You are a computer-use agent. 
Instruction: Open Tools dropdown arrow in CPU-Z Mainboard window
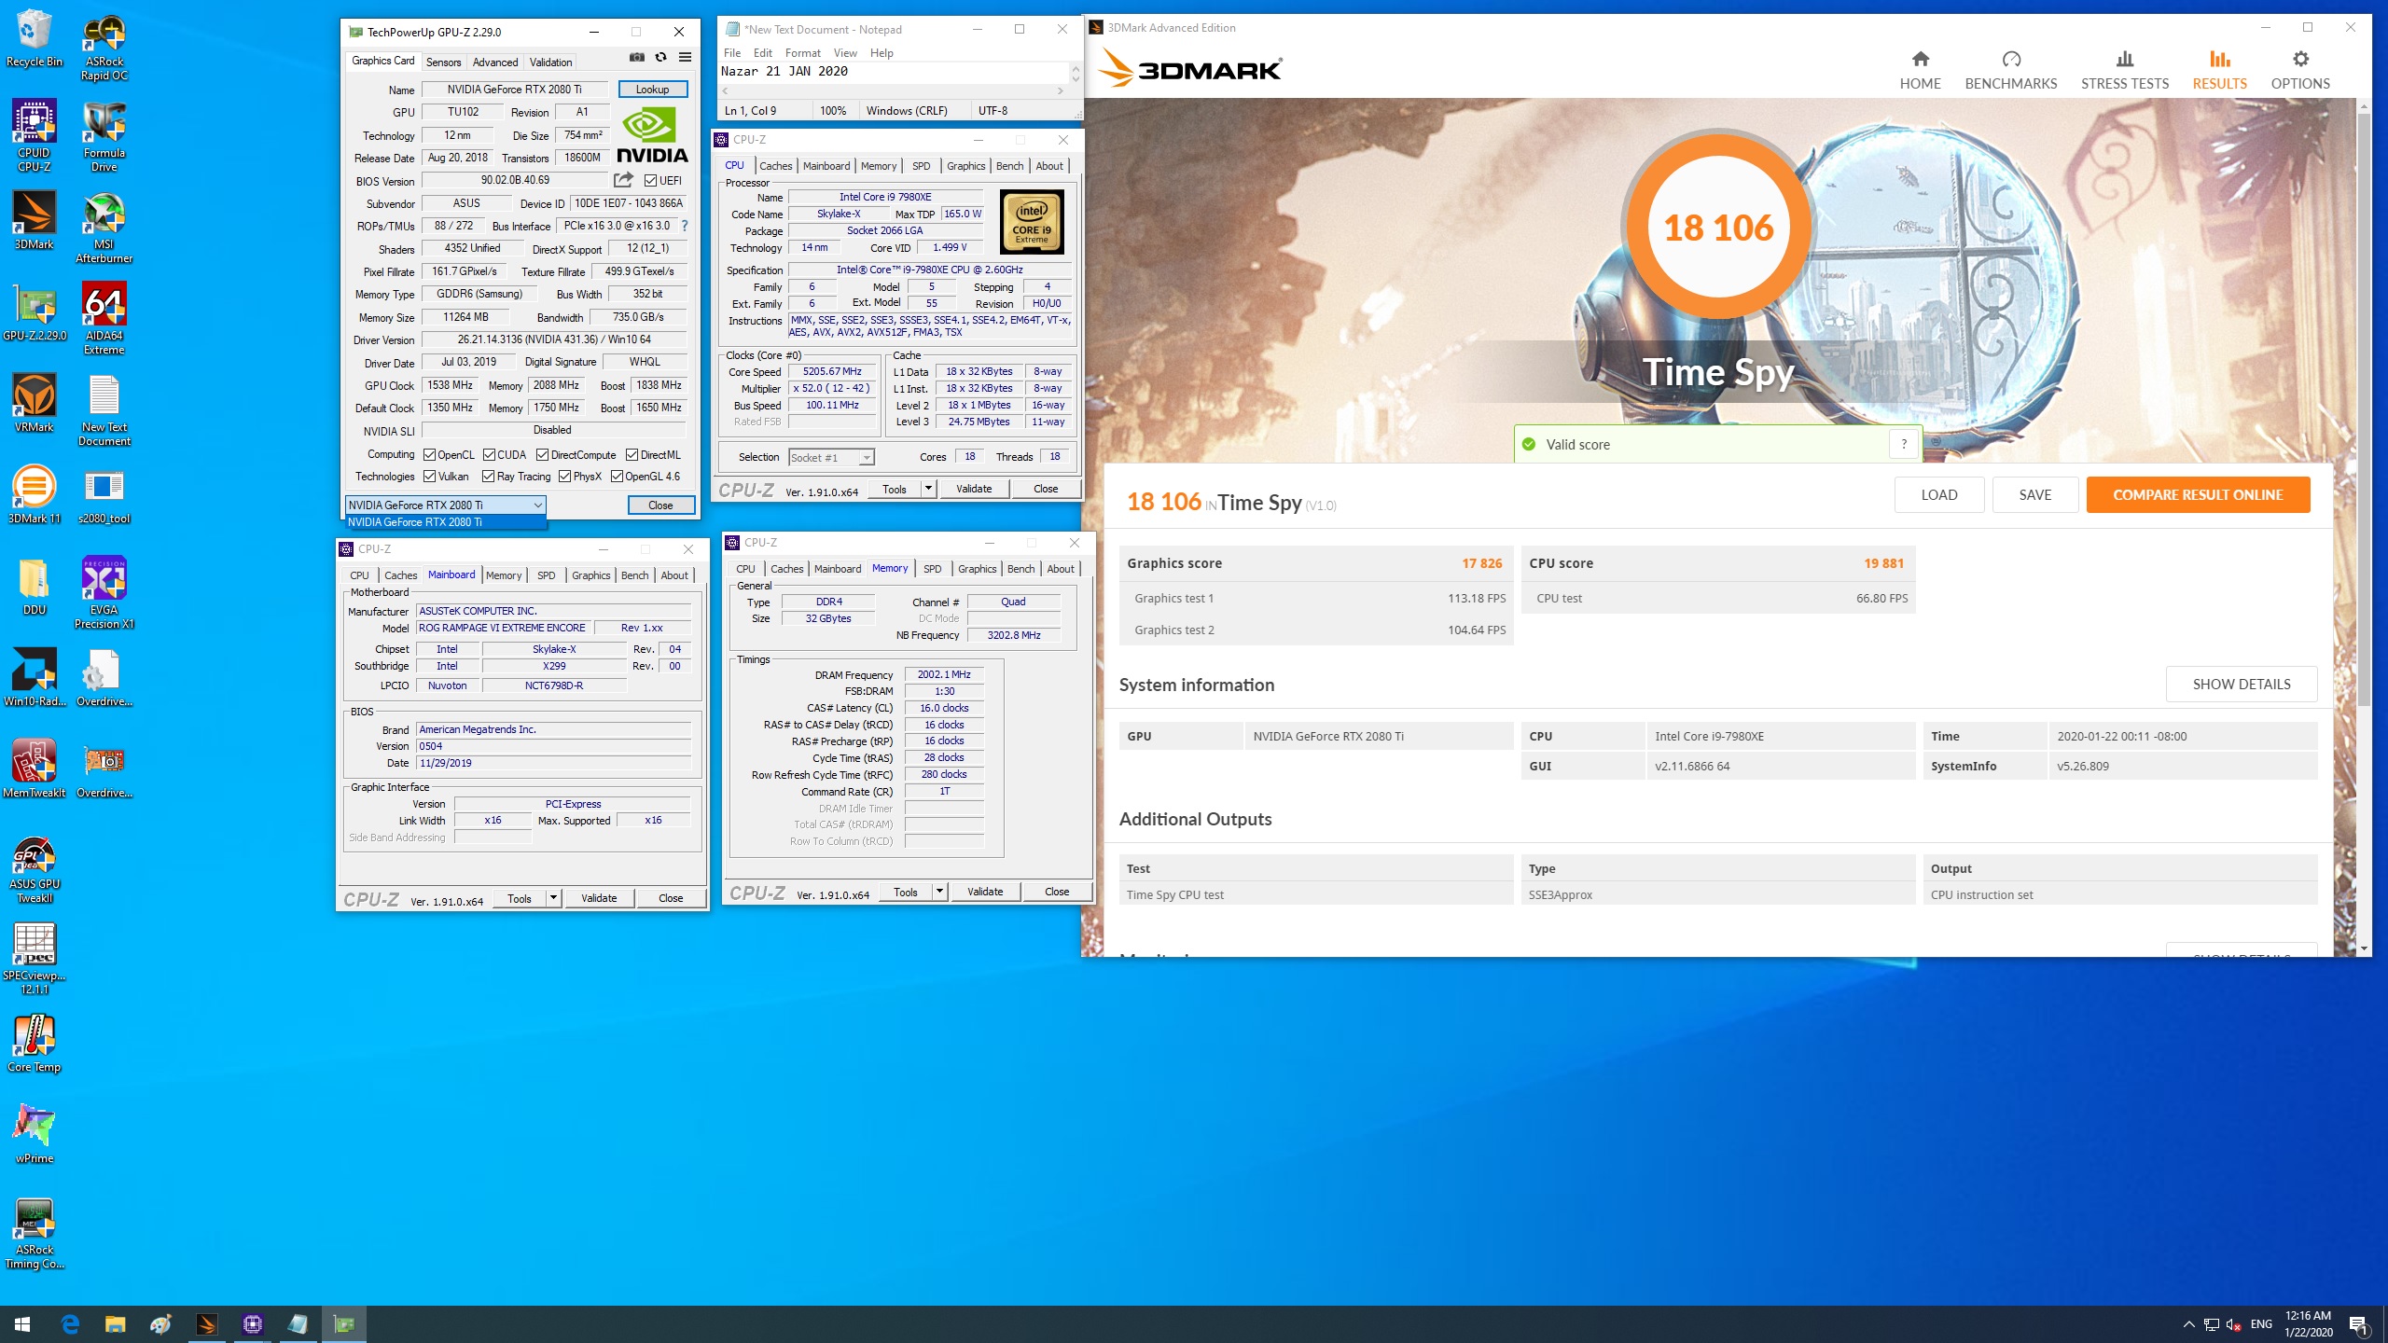[553, 898]
